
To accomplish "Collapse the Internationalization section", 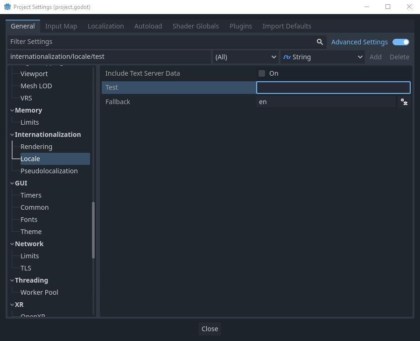I will click(x=12, y=135).
